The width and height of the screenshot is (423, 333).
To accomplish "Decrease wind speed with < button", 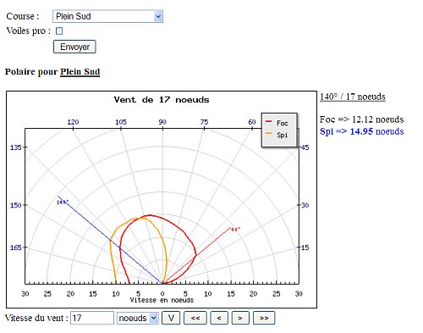I will point(219,318).
